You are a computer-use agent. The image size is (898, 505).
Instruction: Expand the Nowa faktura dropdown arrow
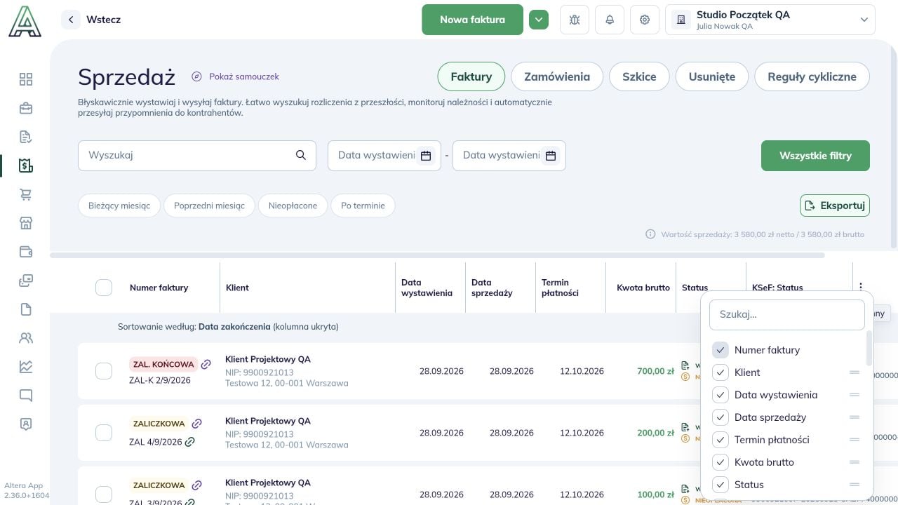coord(539,20)
